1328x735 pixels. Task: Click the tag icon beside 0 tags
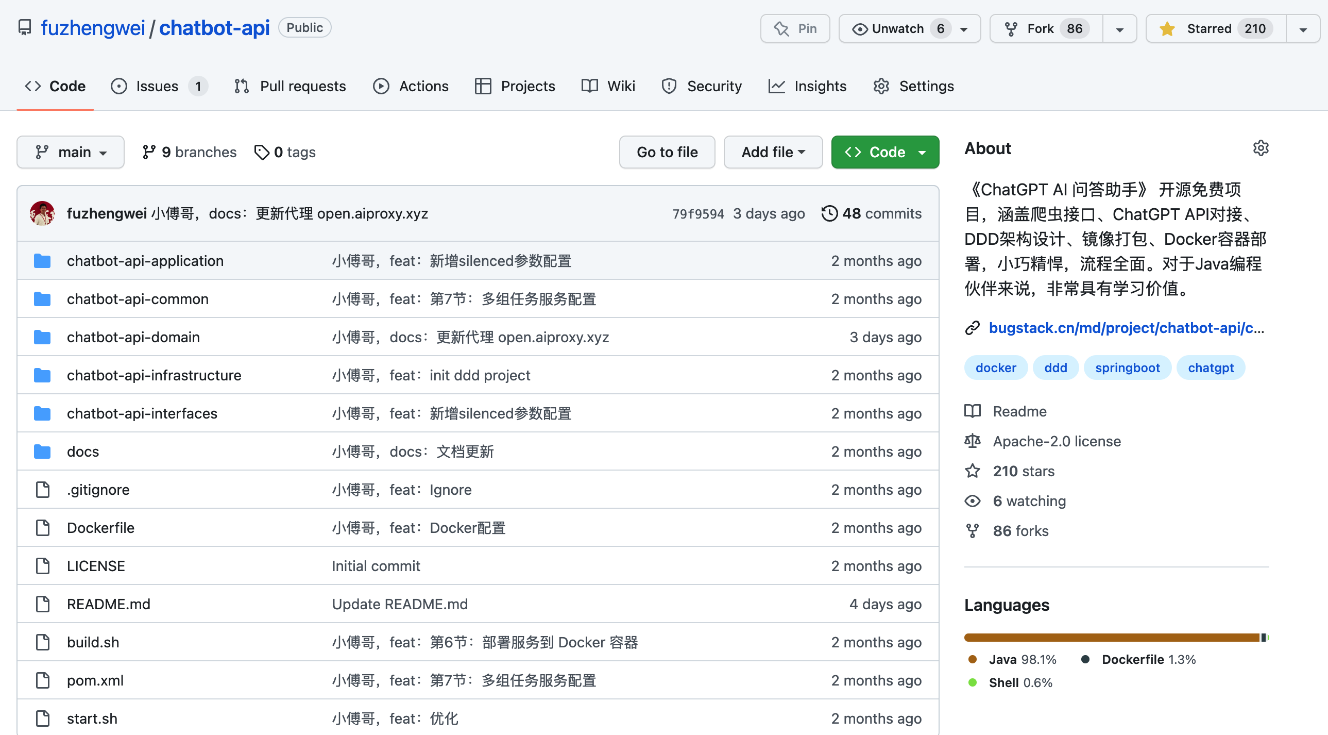[261, 153]
